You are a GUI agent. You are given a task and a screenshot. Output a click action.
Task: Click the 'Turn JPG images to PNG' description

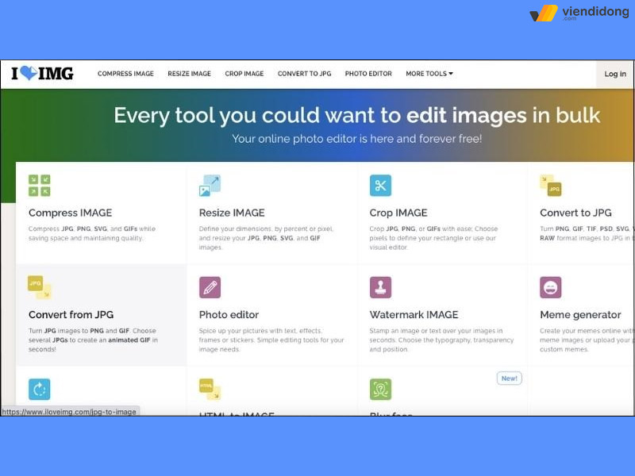pyautogui.click(x=93, y=340)
